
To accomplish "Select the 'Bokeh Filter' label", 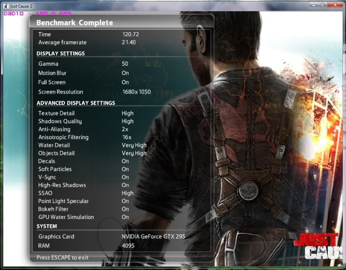I will 53,209.
